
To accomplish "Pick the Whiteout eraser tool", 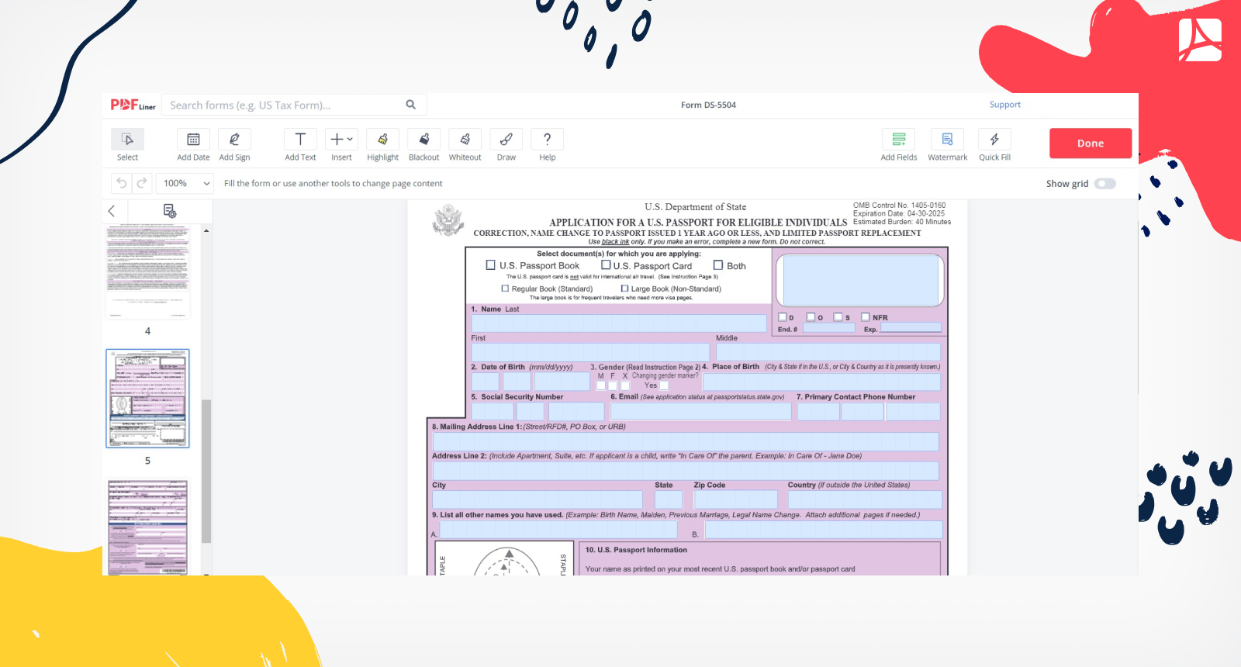I will (465, 140).
